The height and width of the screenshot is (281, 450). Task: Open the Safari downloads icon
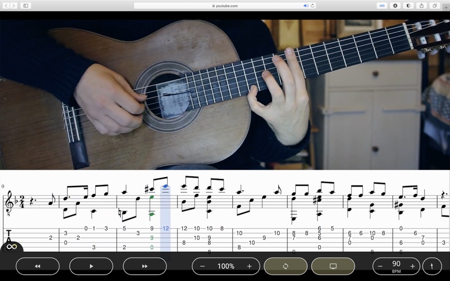(395, 6)
